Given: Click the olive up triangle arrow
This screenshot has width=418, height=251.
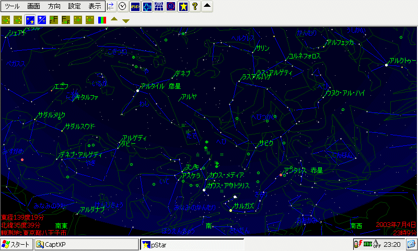Looking at the screenshot, I should pos(114,20).
